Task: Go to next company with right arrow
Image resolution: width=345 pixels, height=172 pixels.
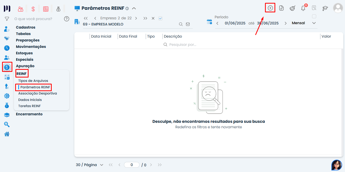Action: pyautogui.click(x=136, y=18)
